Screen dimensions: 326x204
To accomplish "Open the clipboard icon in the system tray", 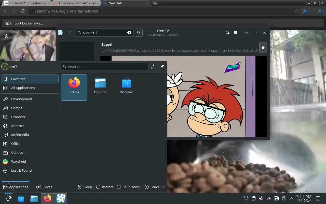I will point(253,198).
